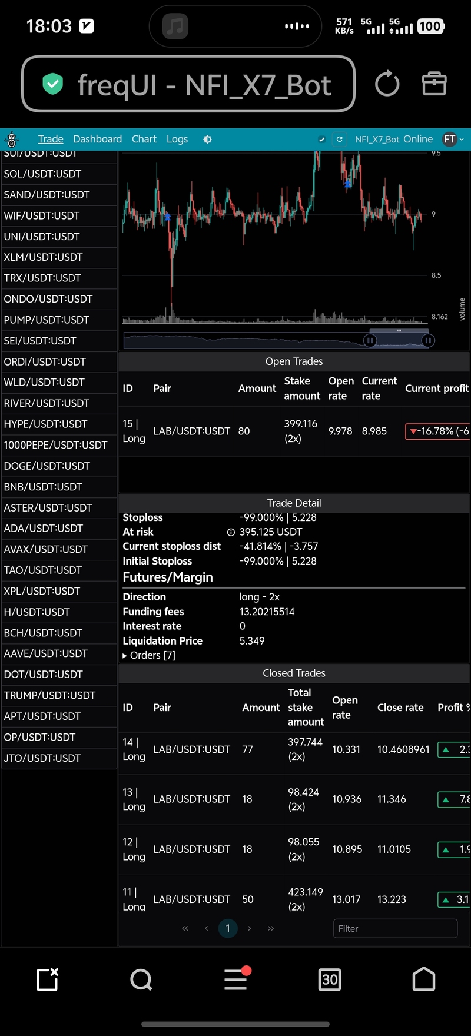The height and width of the screenshot is (1036, 471).
Task: Select the 1000PEPE/USDT:USDT pair
Action: (59, 445)
